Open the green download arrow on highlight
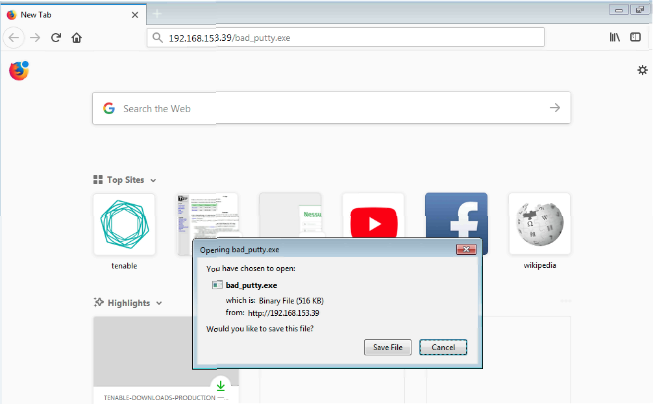653x404 pixels. [221, 386]
